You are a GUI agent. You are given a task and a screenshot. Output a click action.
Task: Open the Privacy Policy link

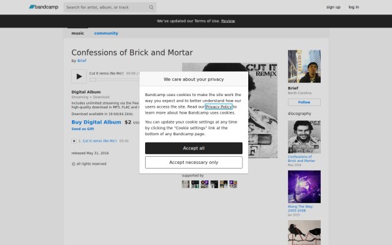[x=218, y=106]
